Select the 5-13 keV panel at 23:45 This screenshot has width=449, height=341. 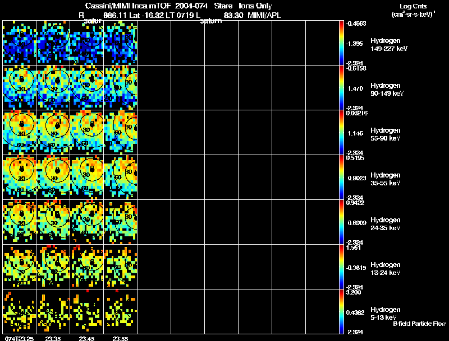pos(87,311)
